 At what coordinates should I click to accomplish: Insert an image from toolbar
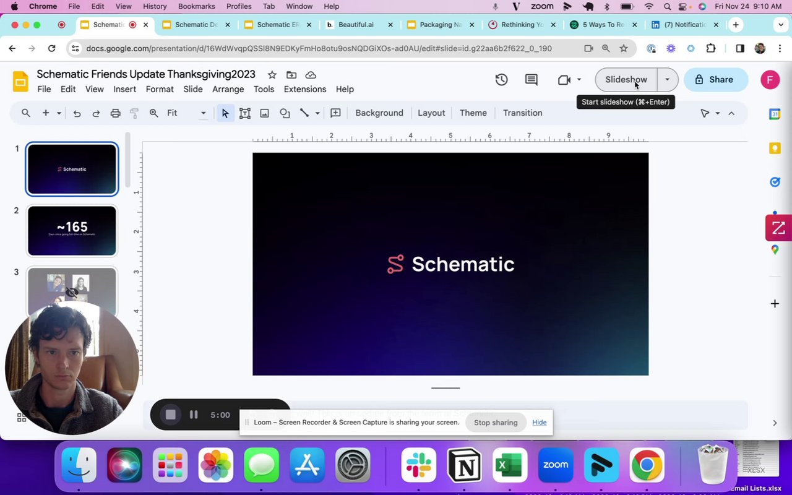pos(264,113)
